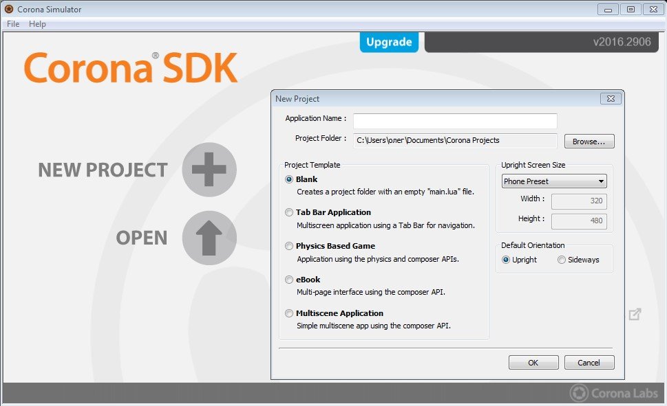Minimize the Corona Simulator window
The height and width of the screenshot is (406, 667).
click(x=608, y=10)
